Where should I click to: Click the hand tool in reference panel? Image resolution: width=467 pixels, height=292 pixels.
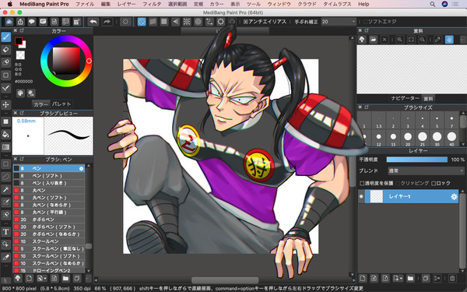(449, 40)
